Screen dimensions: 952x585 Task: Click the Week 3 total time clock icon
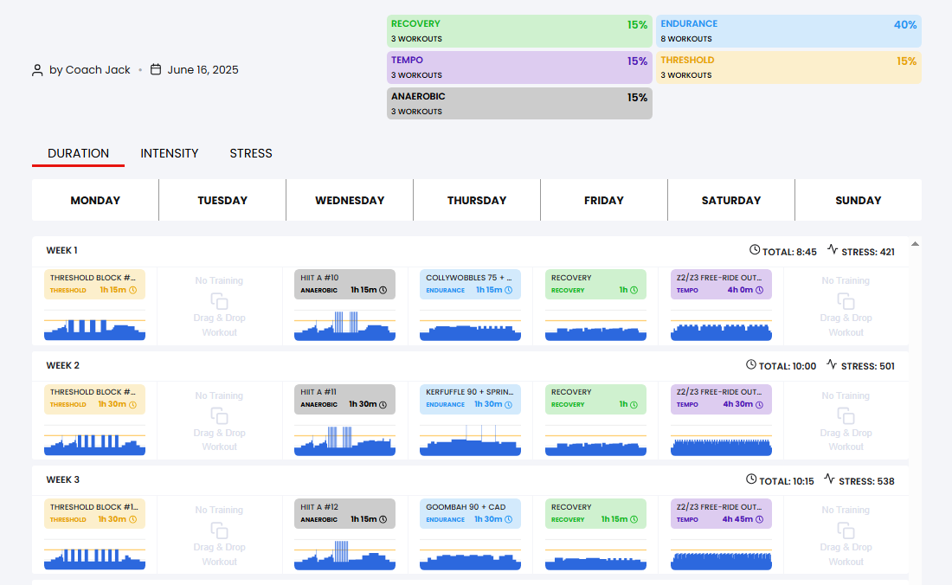coord(751,479)
